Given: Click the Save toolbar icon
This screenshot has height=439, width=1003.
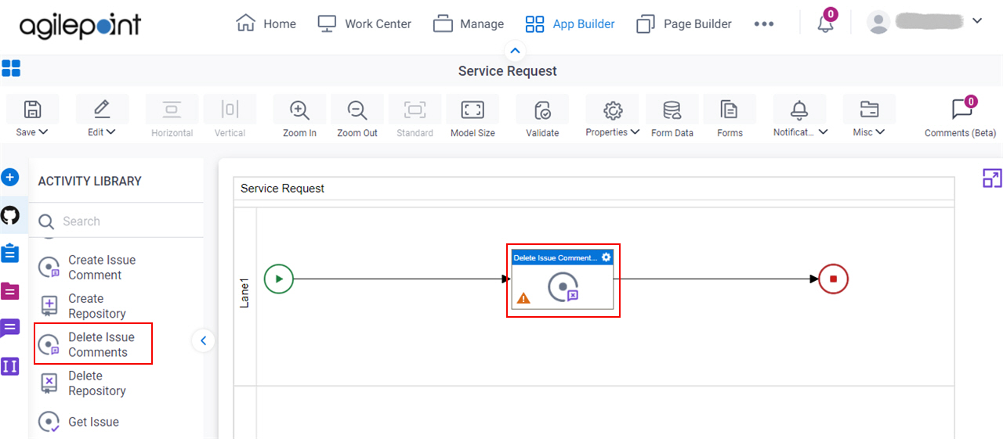Looking at the screenshot, I should tap(32, 109).
